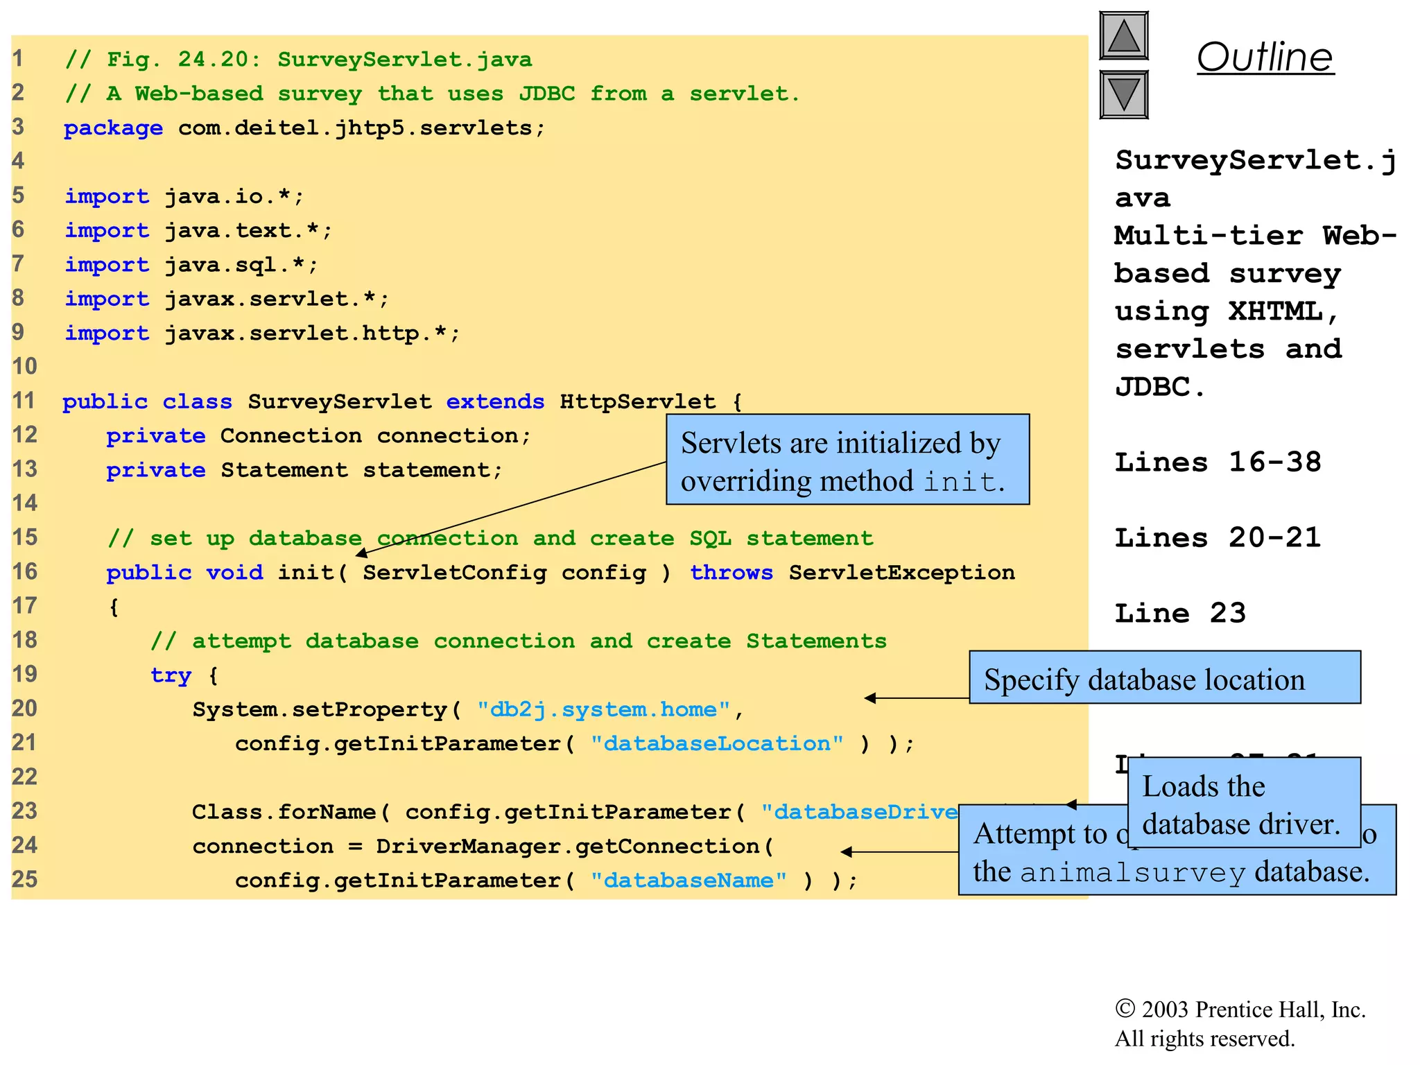This screenshot has height=1065, width=1420.
Task: Open the Outline heading link
Action: tap(1265, 57)
